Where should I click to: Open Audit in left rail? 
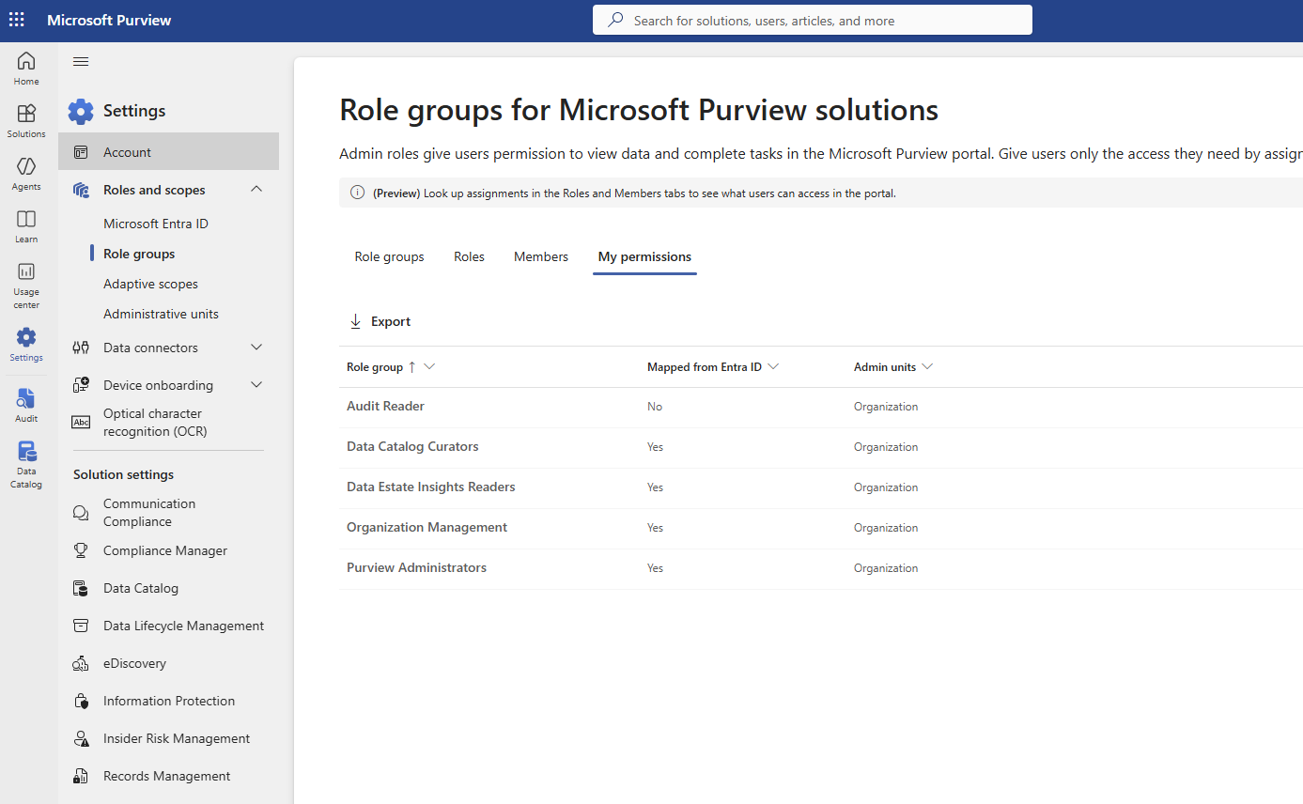[26, 406]
